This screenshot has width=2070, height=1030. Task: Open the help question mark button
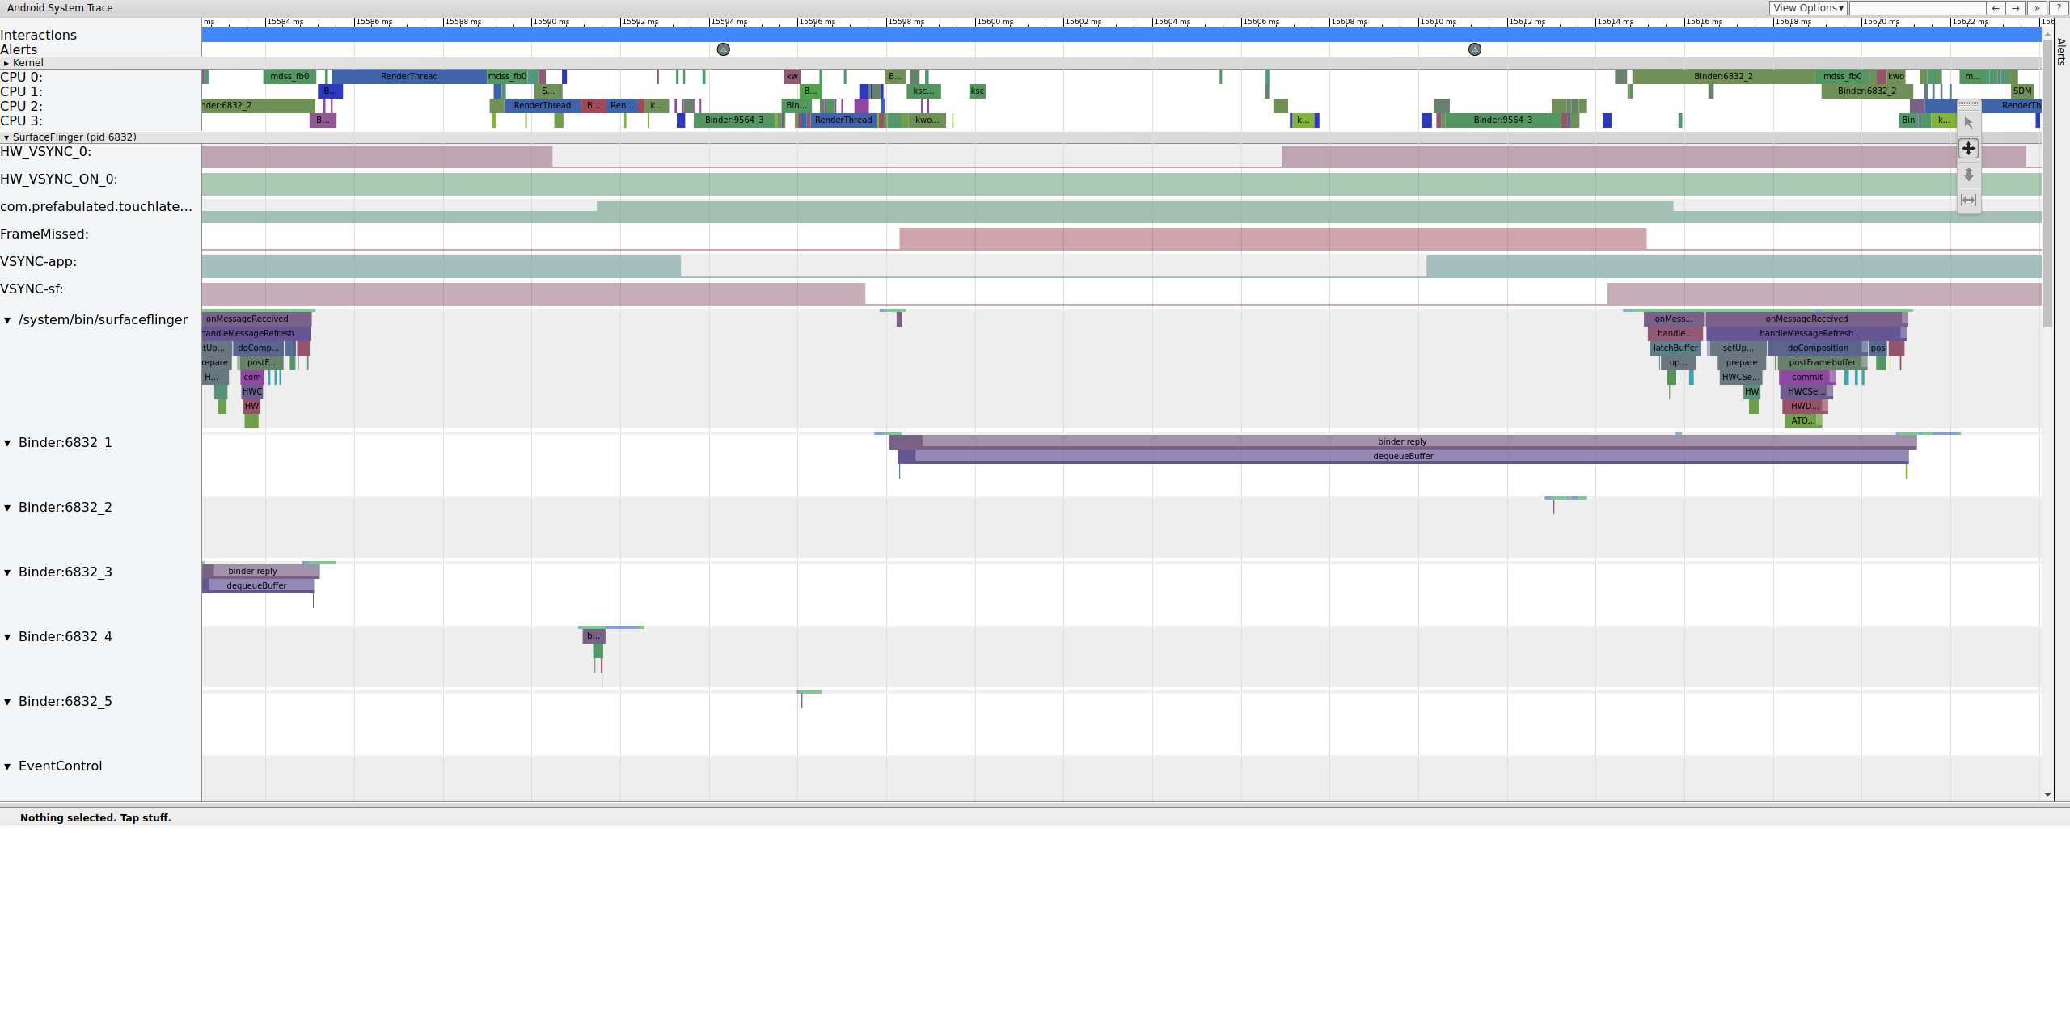2058,8
